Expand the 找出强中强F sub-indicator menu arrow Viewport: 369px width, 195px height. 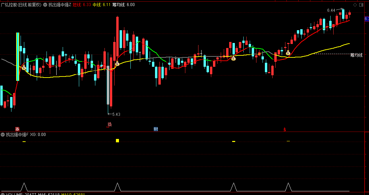(x=3, y=135)
